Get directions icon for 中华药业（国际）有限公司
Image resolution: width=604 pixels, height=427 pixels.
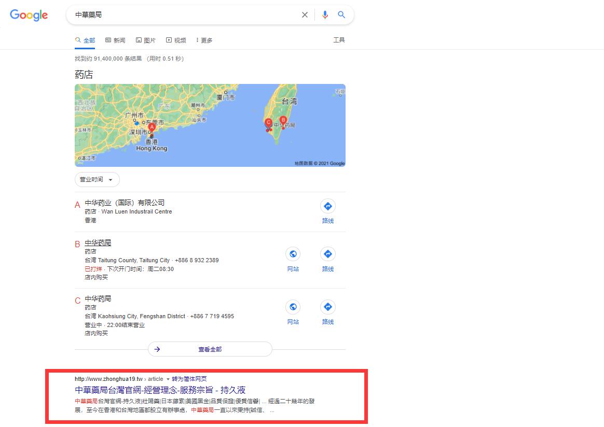[328, 206]
